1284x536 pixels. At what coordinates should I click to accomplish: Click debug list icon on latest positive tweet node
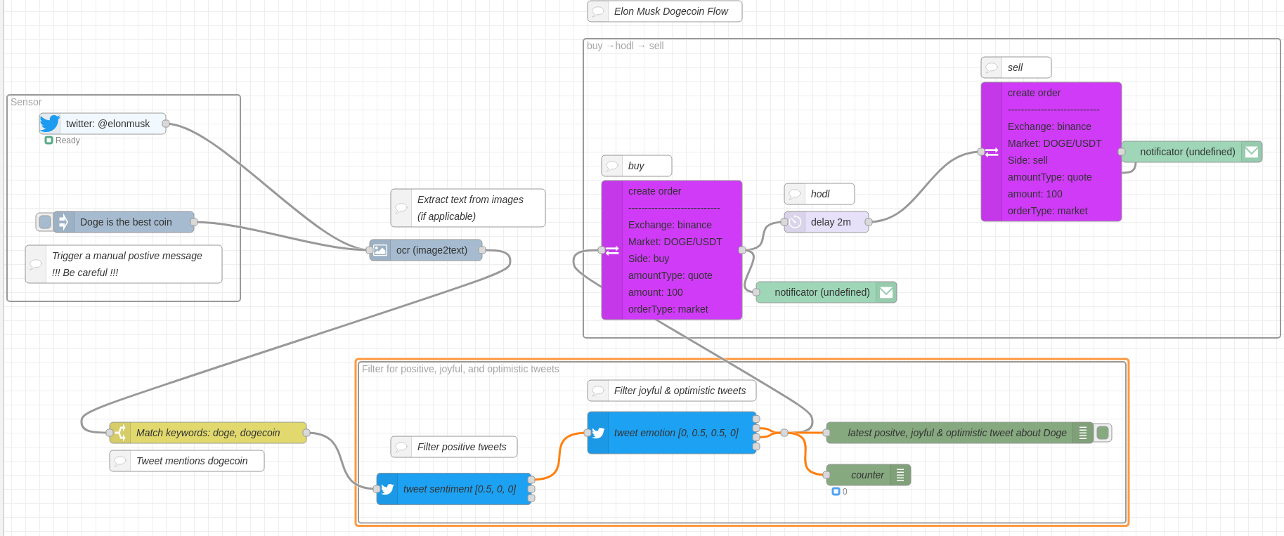pyautogui.click(x=1083, y=433)
